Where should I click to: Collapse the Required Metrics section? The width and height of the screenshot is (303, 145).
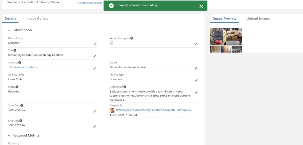[9, 136]
